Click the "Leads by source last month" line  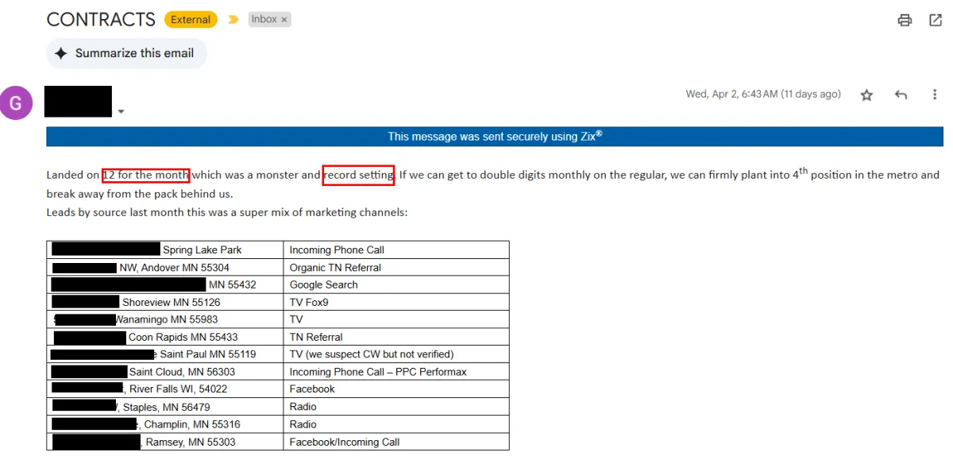pyautogui.click(x=226, y=212)
